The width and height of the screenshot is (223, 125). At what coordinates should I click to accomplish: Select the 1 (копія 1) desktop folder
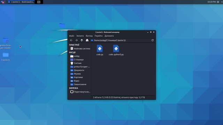[6, 57]
